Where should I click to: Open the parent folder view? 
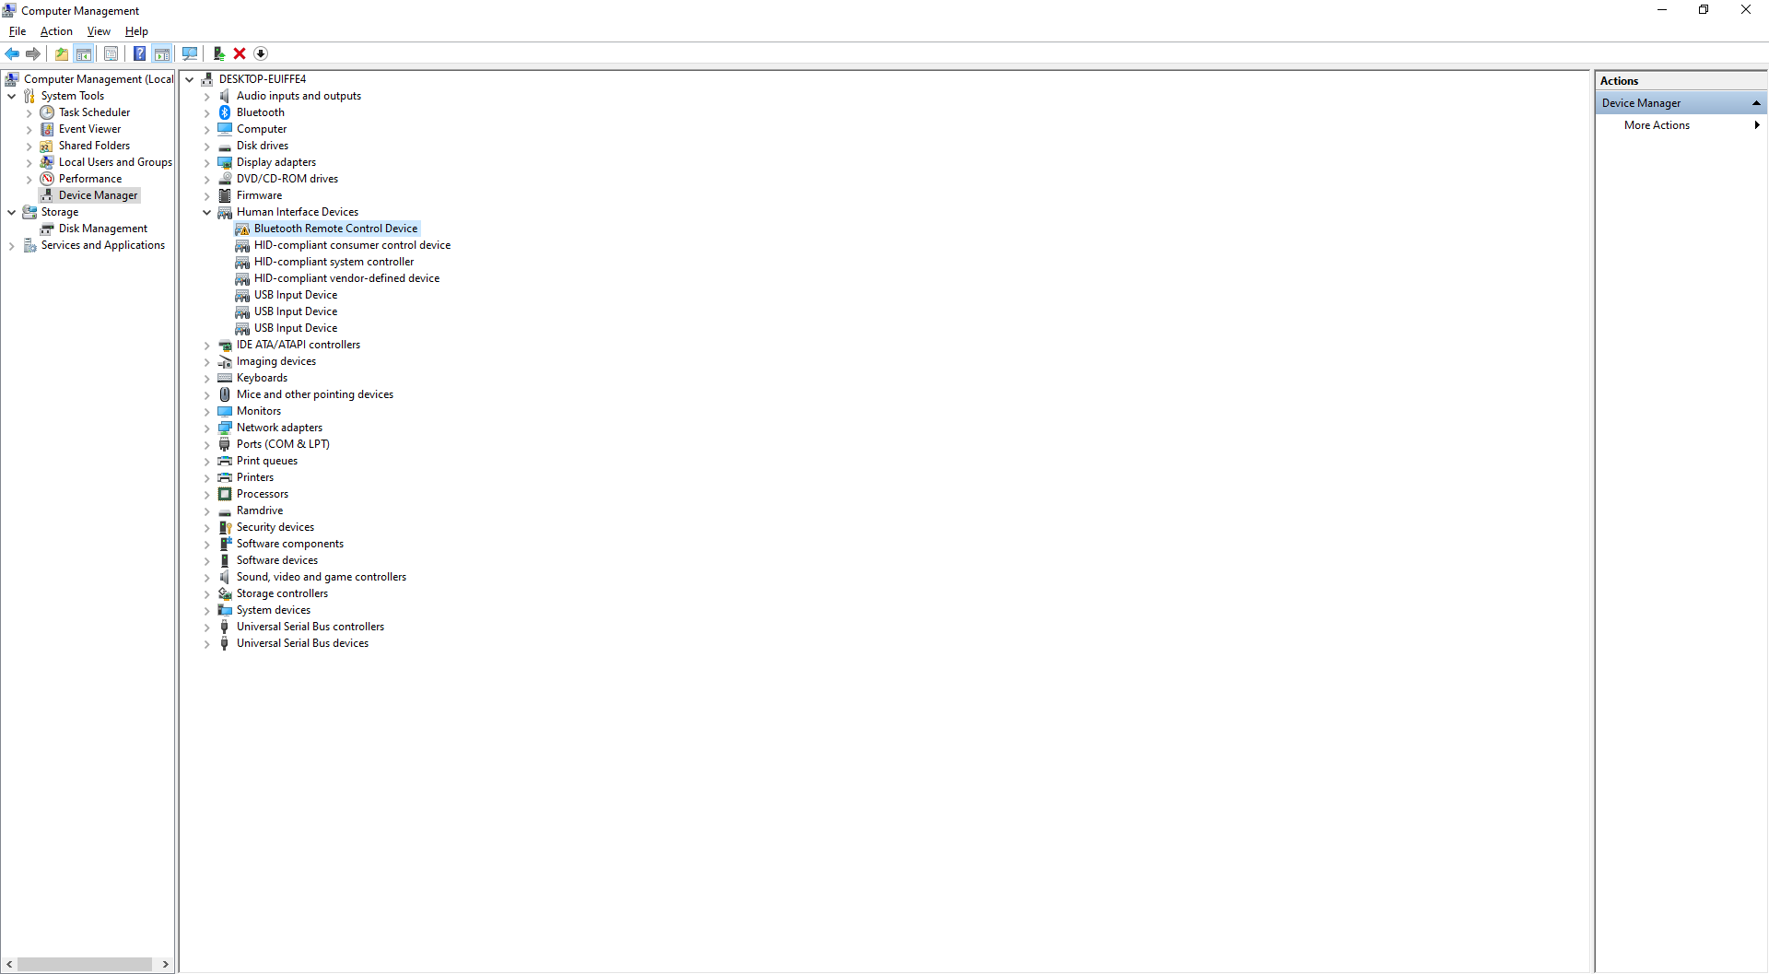coord(61,53)
